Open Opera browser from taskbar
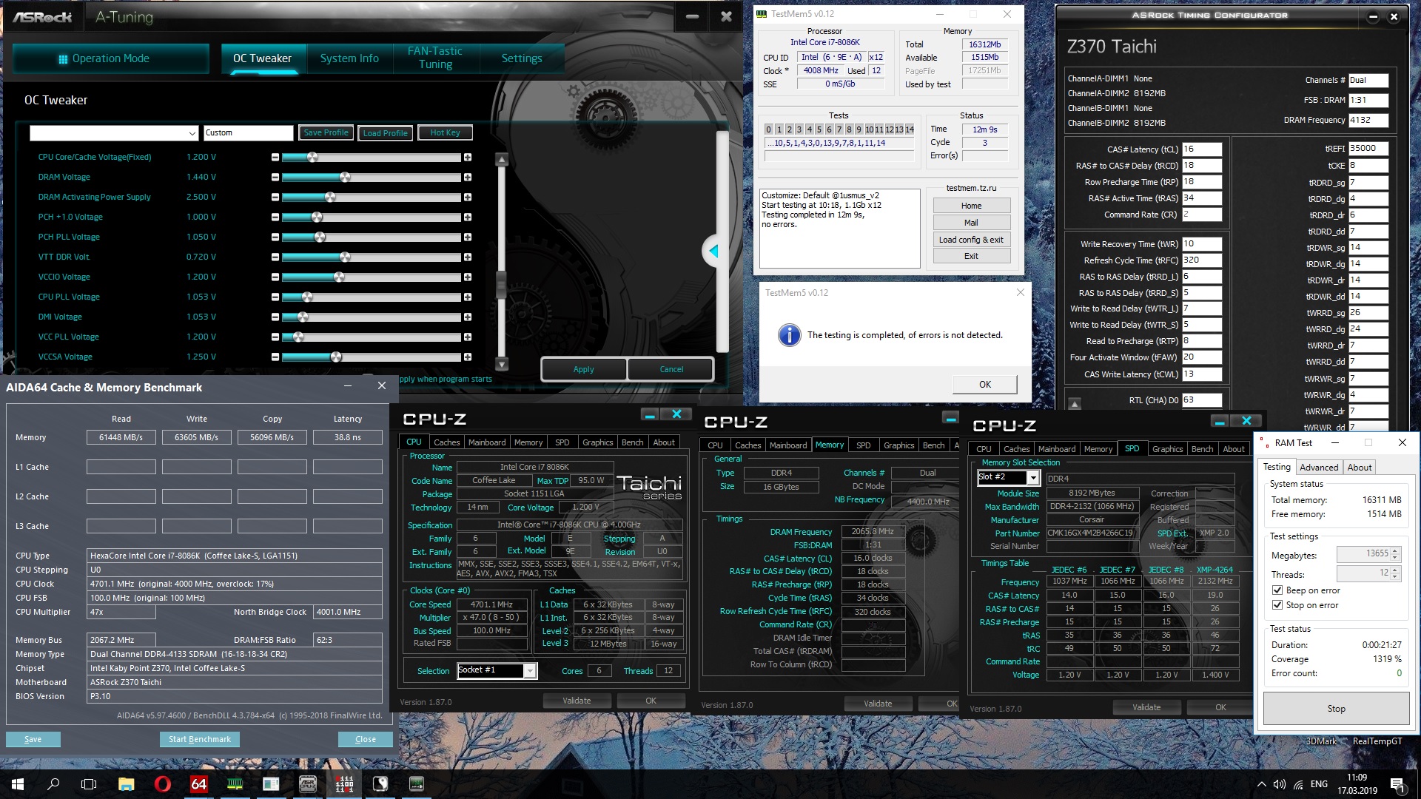This screenshot has height=799, width=1421. (x=162, y=784)
